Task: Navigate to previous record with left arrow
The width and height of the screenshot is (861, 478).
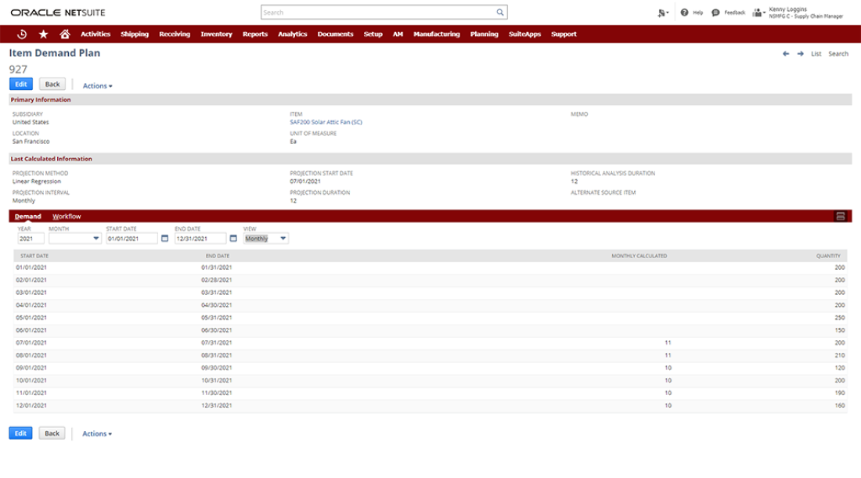Action: (786, 54)
